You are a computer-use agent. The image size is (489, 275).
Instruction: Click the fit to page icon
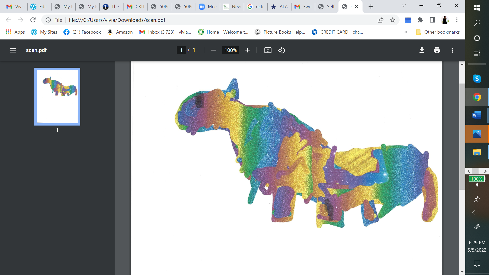pos(268,50)
